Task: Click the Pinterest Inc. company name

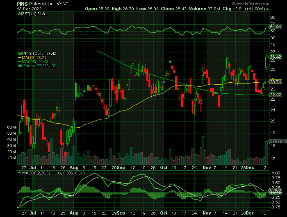Action: coord(42,4)
